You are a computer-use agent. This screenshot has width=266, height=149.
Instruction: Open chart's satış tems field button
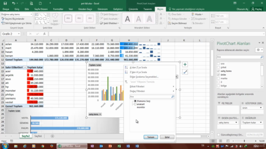click(95, 114)
